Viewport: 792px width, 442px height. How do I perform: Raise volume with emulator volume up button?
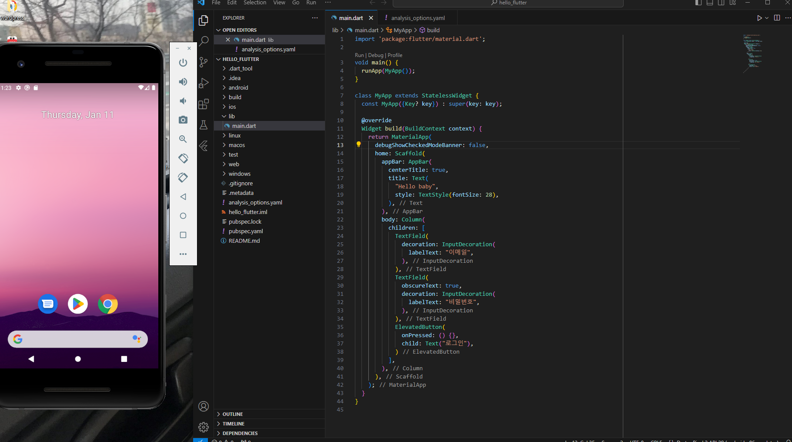(x=183, y=82)
